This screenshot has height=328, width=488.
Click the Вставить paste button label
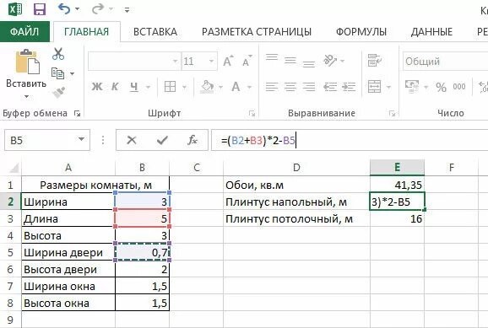pos(26,83)
